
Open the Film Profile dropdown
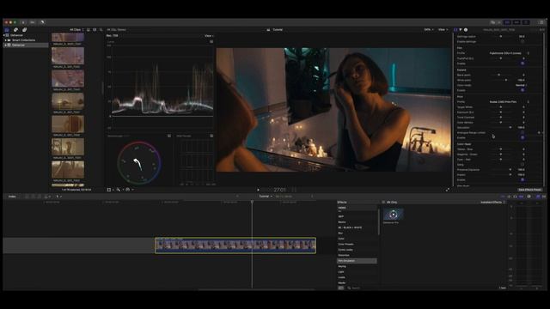coord(510,53)
